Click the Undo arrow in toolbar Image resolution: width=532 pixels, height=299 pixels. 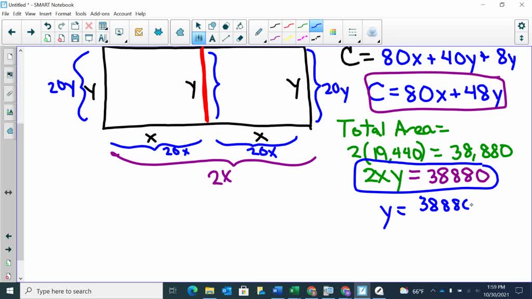[x=48, y=26]
